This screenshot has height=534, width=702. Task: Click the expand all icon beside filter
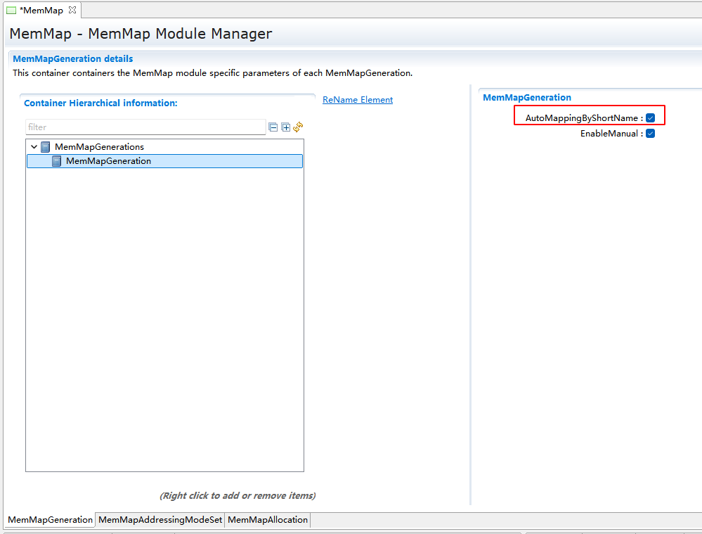pyautogui.click(x=285, y=127)
